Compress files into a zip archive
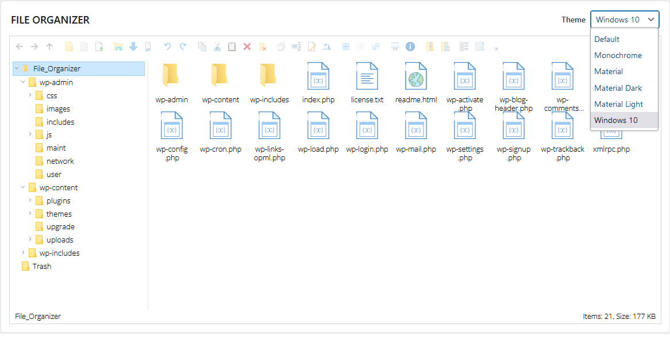Image resolution: width=670 pixels, height=339 pixels. pos(430,47)
